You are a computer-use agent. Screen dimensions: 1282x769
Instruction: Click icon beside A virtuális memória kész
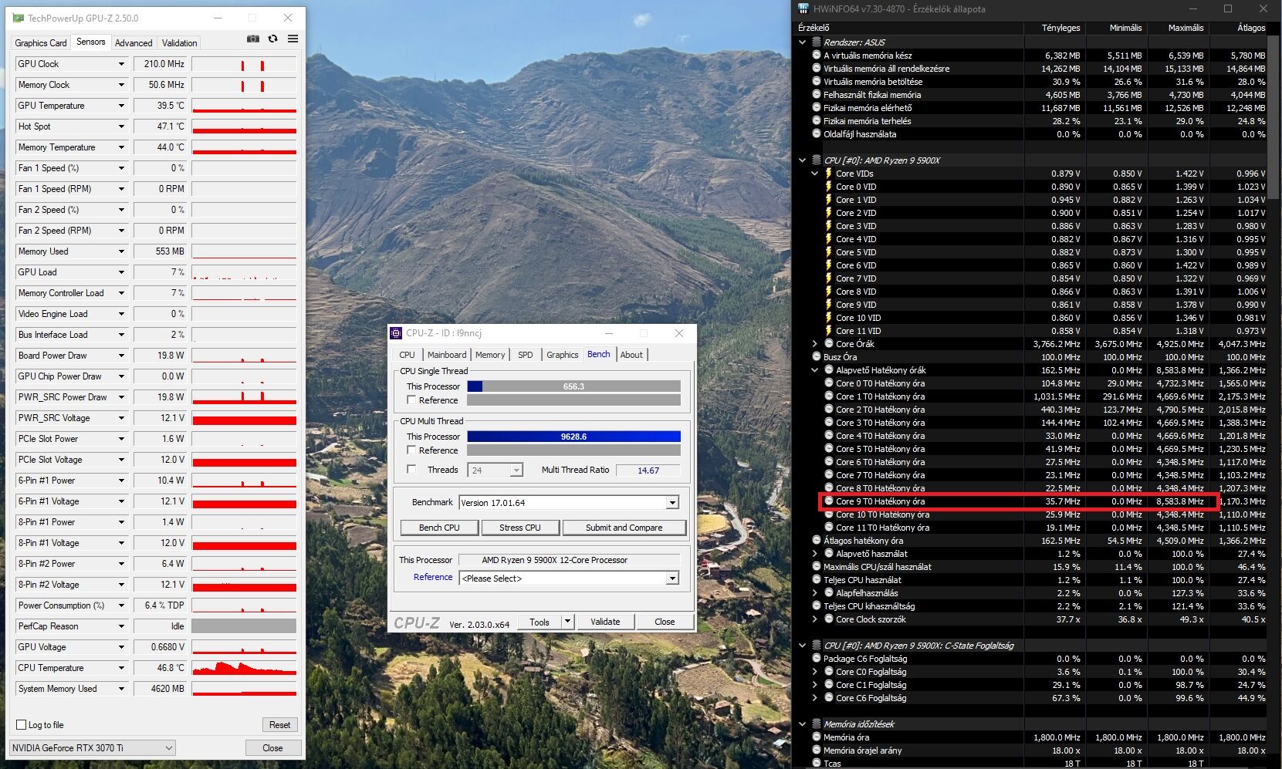coord(817,56)
